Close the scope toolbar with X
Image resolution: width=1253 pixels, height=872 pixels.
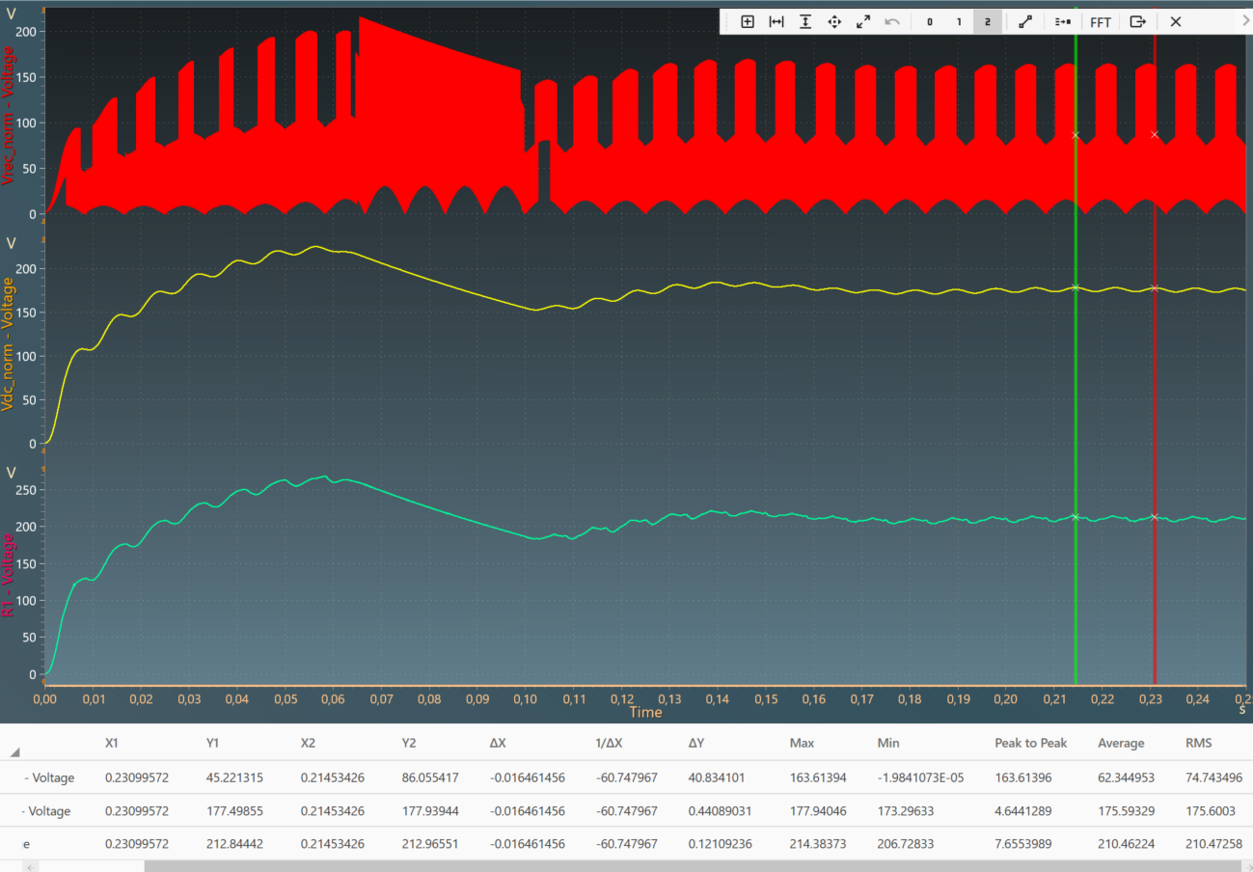(x=1175, y=22)
